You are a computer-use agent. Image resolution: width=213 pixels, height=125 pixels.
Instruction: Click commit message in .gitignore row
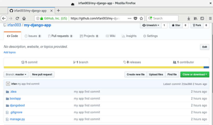coord(87,112)
